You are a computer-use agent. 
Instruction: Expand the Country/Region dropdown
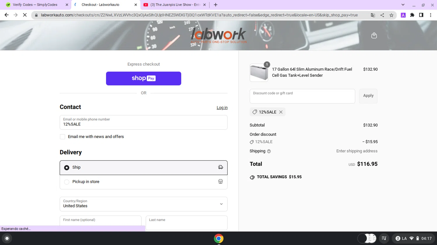tap(144, 204)
